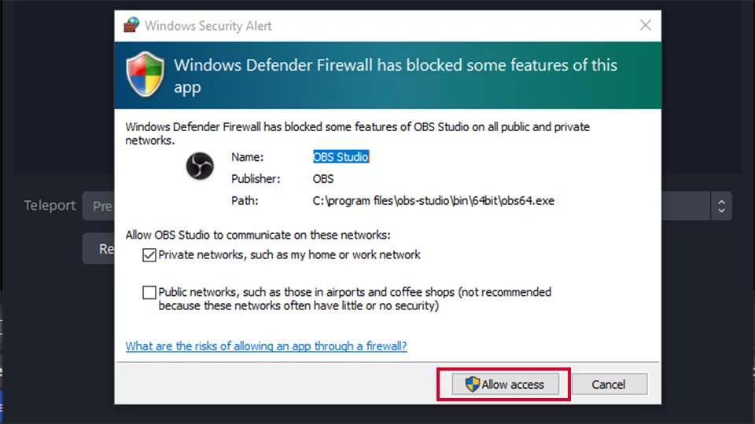Screen dimensions: 755x424
Task: Enable the Public networks checkbox
Action: coord(149,292)
